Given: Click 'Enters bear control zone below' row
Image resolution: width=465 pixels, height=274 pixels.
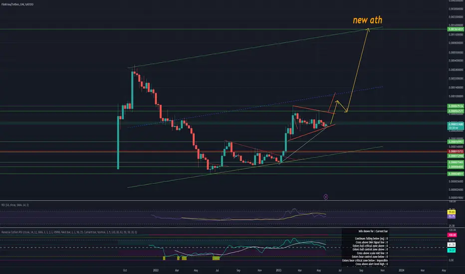Looking at the screenshot, I should pyautogui.click(x=370, y=257).
